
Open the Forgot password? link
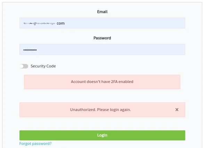35,144
